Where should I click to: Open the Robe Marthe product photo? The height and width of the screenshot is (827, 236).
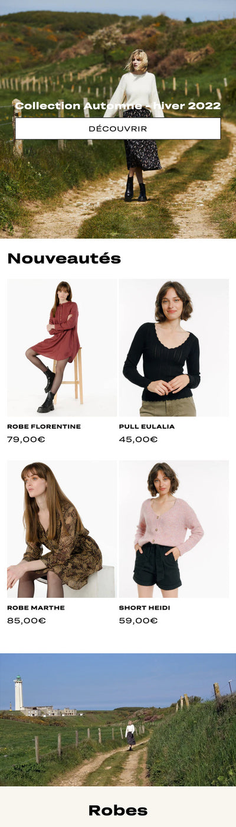[x=62, y=529]
